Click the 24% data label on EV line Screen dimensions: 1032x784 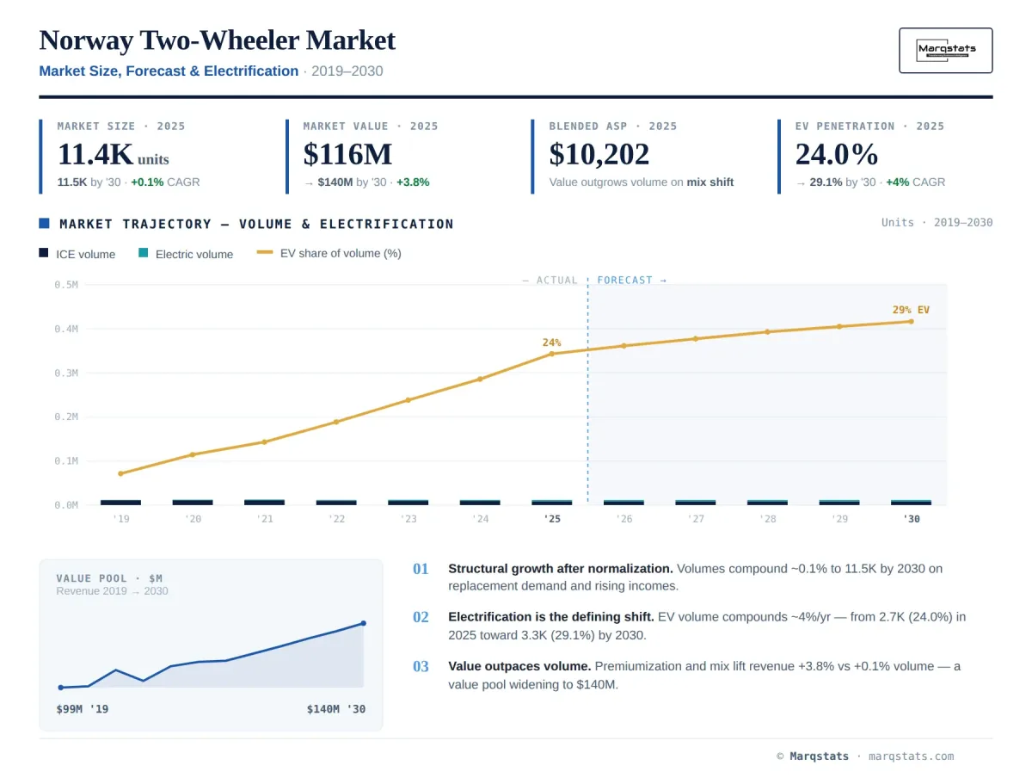click(551, 343)
